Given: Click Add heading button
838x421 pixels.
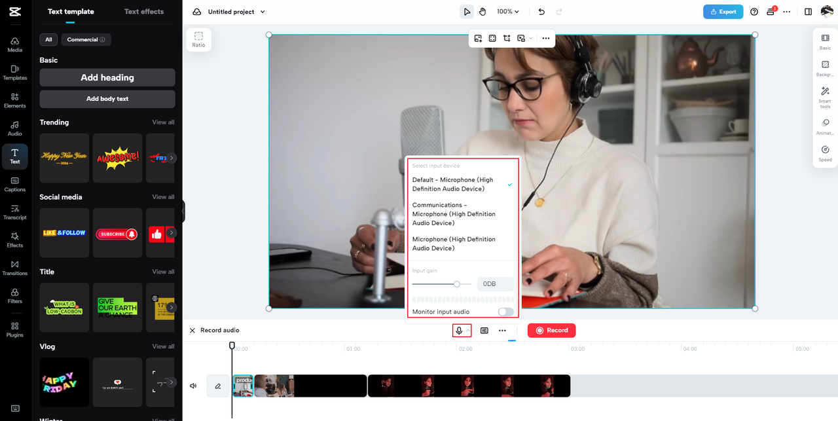Looking at the screenshot, I should (x=107, y=77).
